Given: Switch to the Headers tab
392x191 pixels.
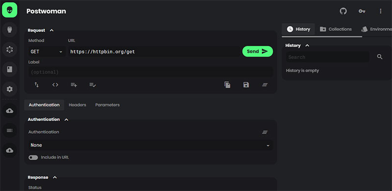Looking at the screenshot, I should 77,105.
